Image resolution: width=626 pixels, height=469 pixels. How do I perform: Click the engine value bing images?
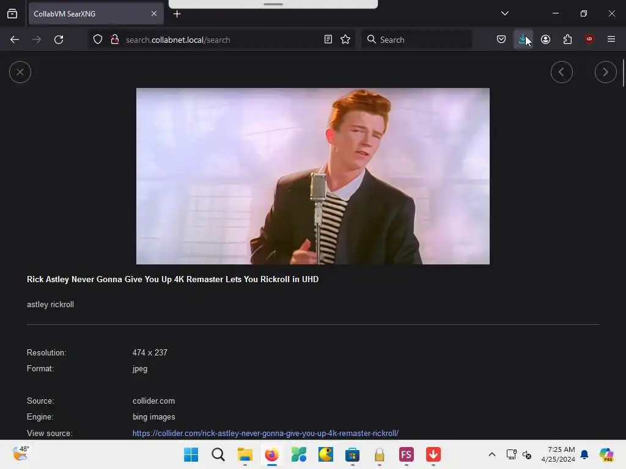[153, 416]
